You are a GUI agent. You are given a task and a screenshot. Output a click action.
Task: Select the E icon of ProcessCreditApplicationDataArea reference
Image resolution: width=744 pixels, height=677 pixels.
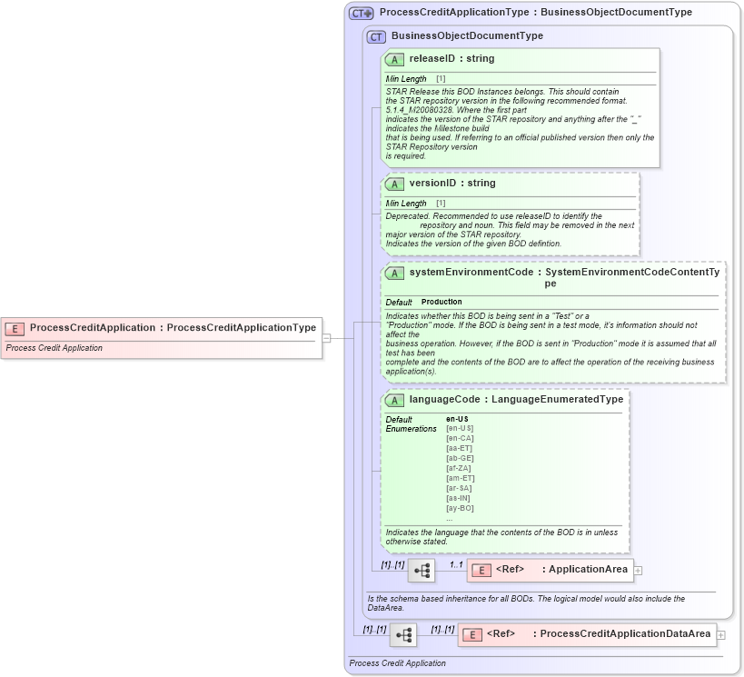pos(471,634)
